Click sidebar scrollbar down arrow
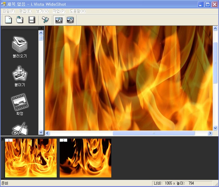The image size is (219, 187). click(x=41, y=132)
